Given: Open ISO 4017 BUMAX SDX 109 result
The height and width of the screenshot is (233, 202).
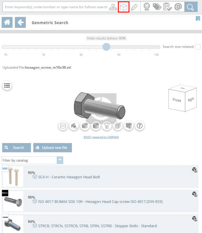Looking at the screenshot, I should [x=100, y=202].
